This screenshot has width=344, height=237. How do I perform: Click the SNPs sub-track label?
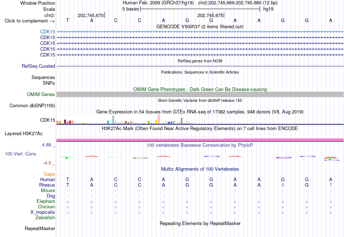[x=49, y=83]
